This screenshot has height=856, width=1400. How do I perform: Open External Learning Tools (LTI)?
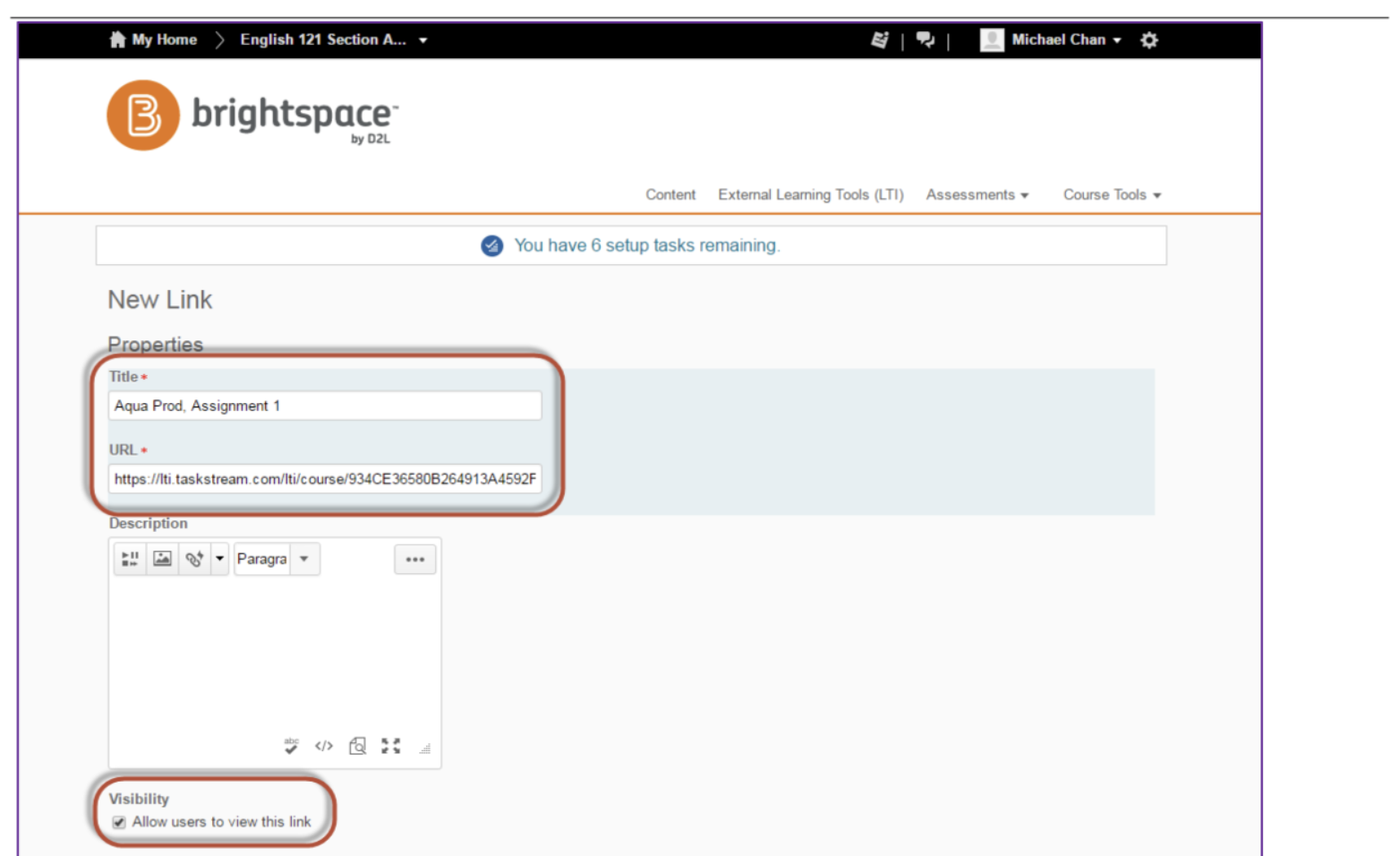click(810, 194)
